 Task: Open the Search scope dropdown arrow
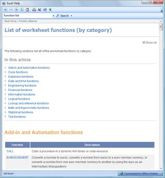[71, 16]
